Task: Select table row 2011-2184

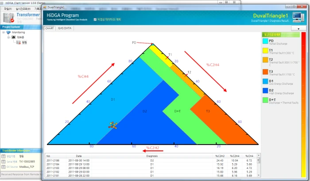Action: pos(151,165)
